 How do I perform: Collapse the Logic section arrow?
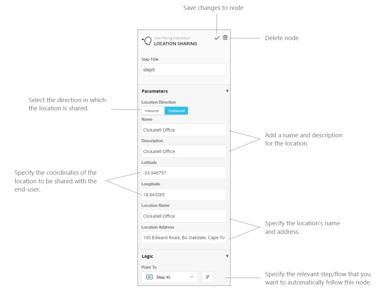pos(227,256)
